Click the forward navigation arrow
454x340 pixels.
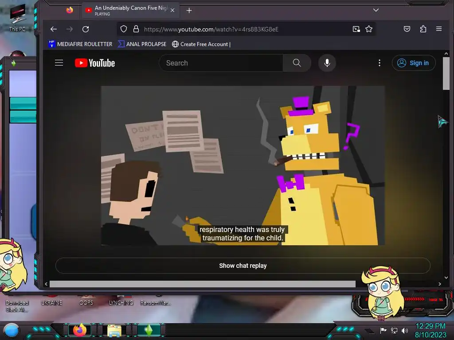70,29
